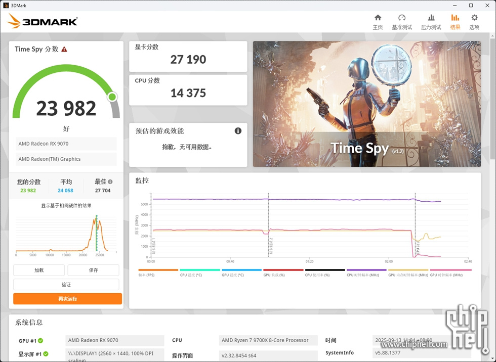Click the 3DMark logo
The height and width of the screenshot is (362, 496).
(x=42, y=21)
